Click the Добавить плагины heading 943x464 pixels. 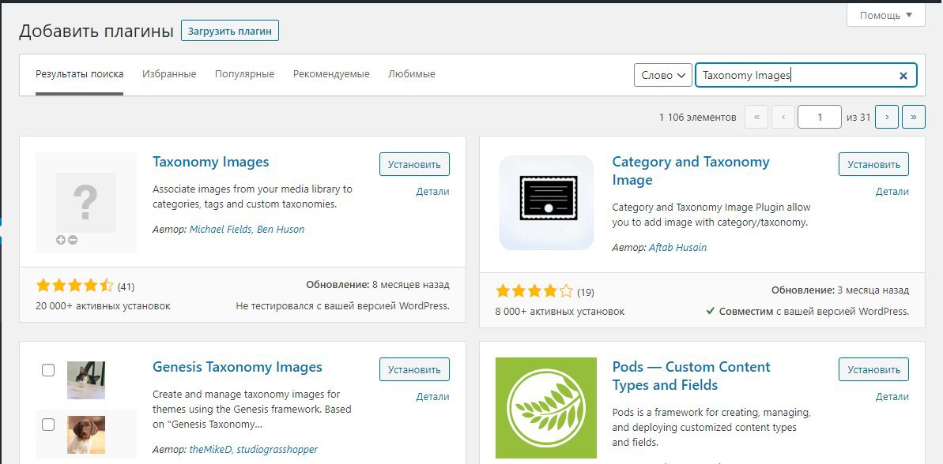coord(96,32)
